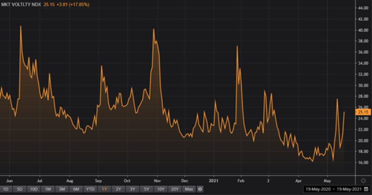Choose the 3M range button
This screenshot has width=372, height=195.
pyautogui.click(x=63, y=189)
